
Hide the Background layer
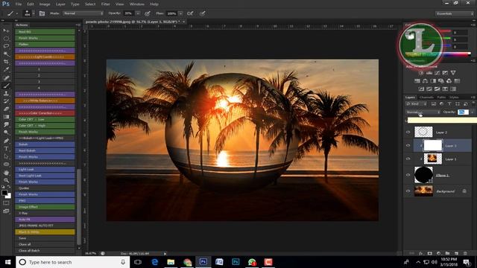point(408,191)
